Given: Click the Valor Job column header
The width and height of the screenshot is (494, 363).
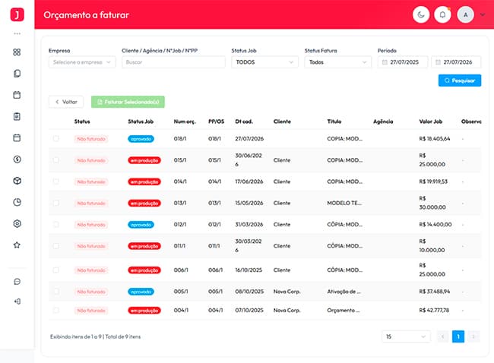Looking at the screenshot, I should click(x=431, y=122).
